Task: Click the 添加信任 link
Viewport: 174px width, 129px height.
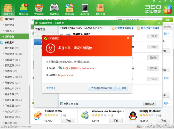Action: 51,88
